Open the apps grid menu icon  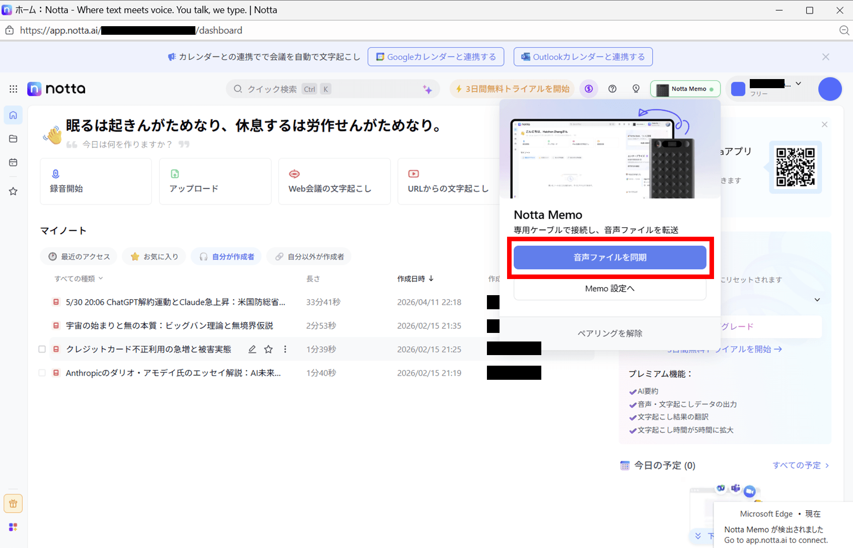tap(14, 89)
